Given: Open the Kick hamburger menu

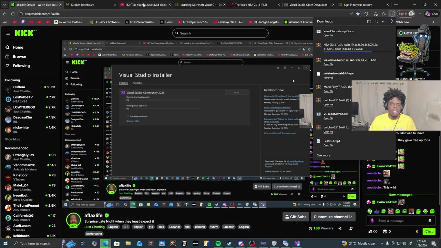Looking at the screenshot, I should 8,33.
